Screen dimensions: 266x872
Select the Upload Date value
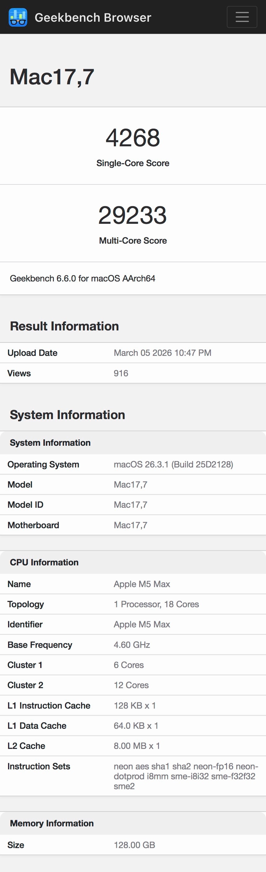(x=162, y=353)
